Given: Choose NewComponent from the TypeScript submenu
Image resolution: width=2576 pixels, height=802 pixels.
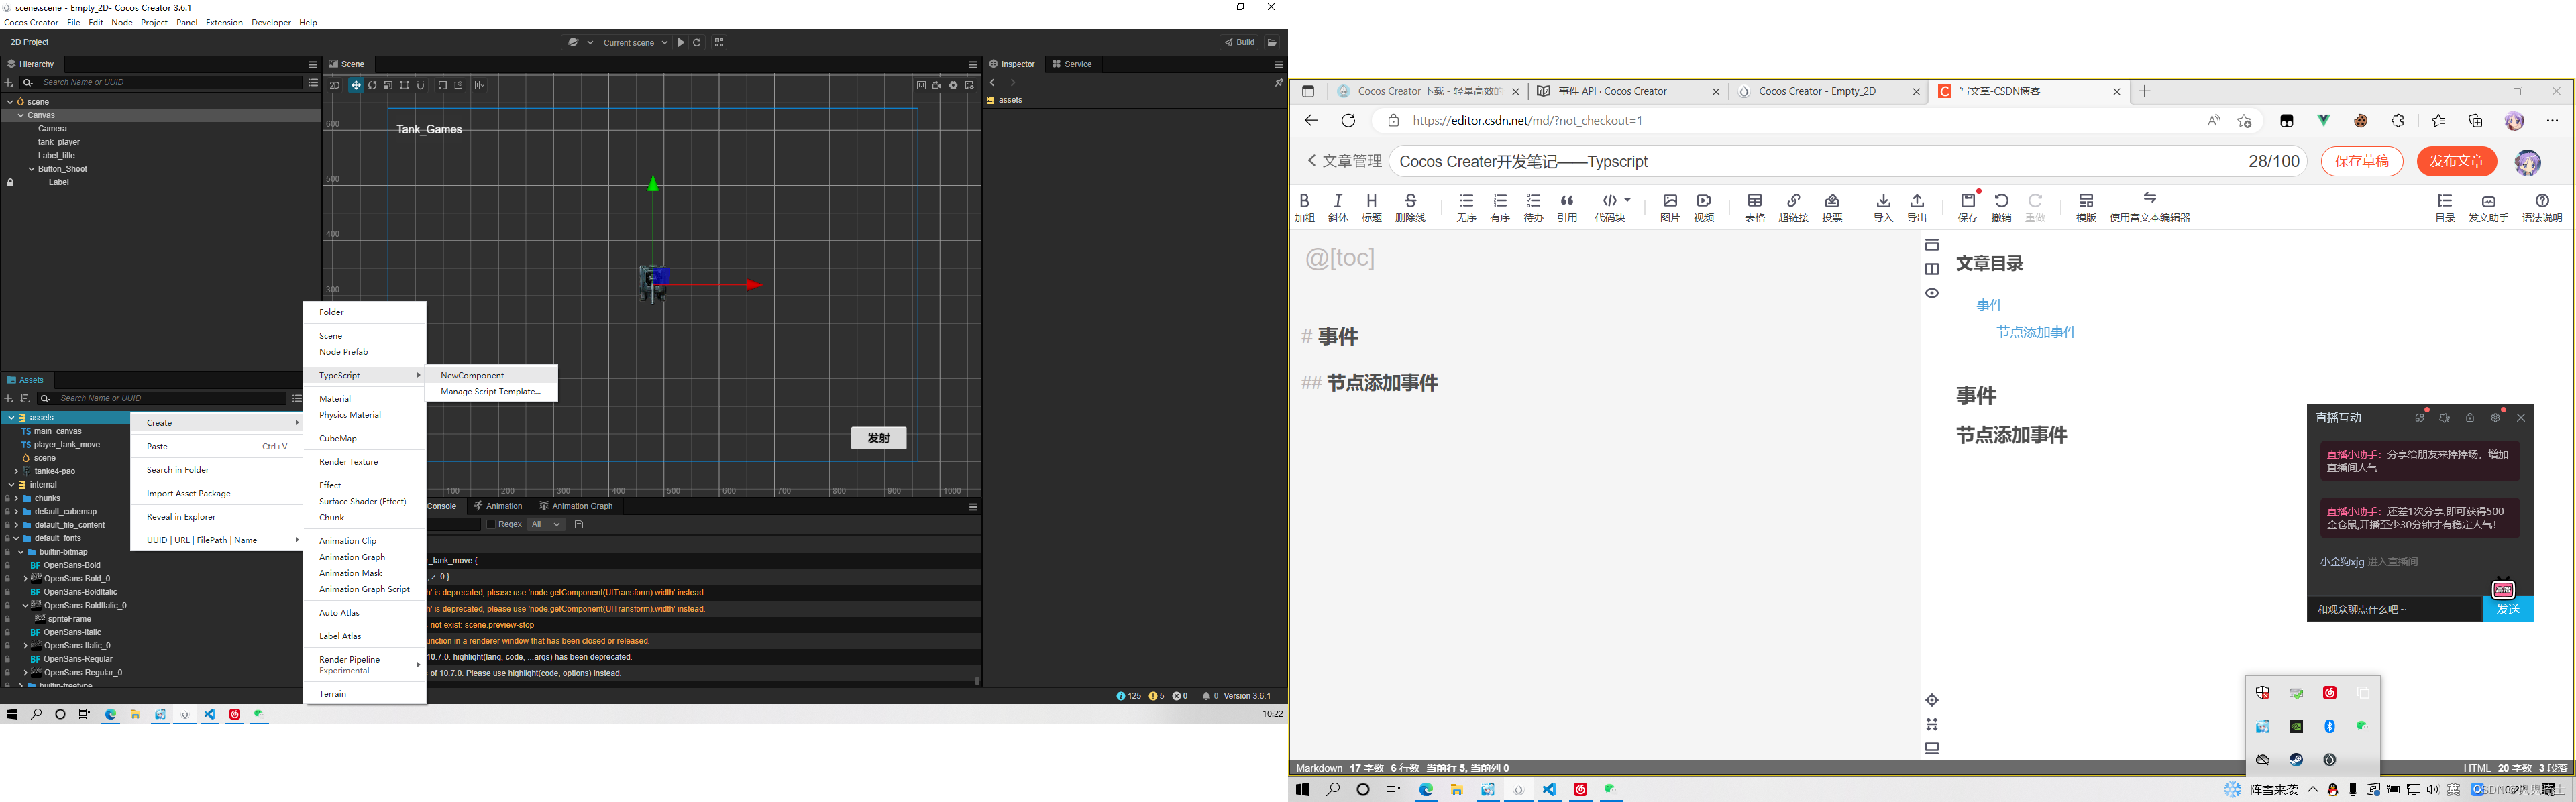Looking at the screenshot, I should click(x=491, y=375).
